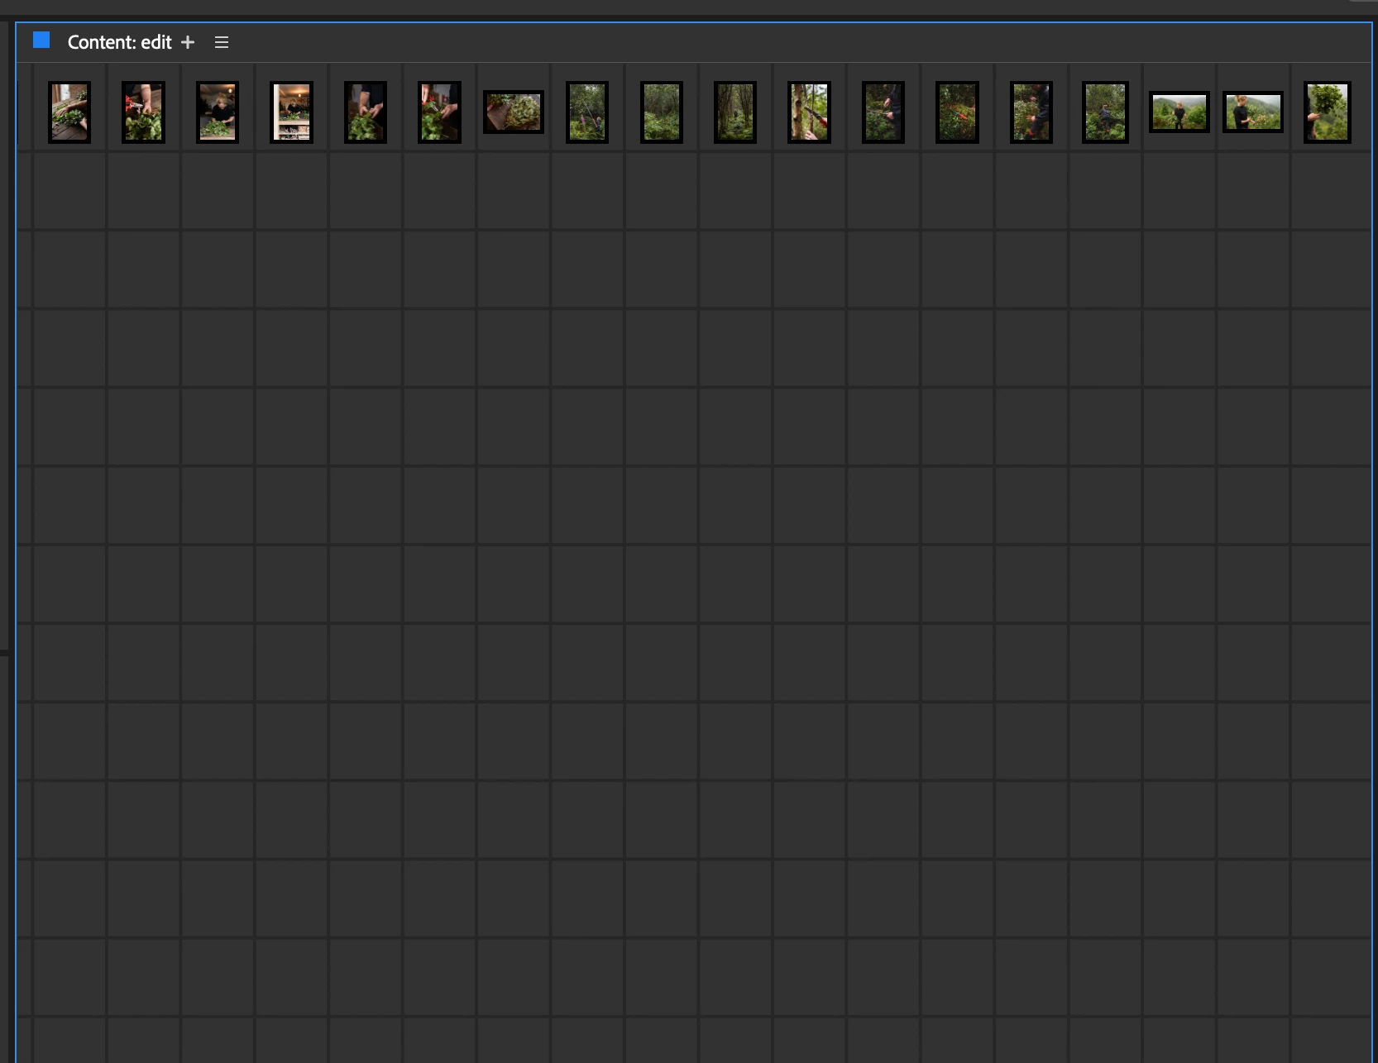1378x1063 pixels.
Task: Select landscape thumbnail of woman in profile holding branches
Action: pyautogui.click(x=1253, y=112)
